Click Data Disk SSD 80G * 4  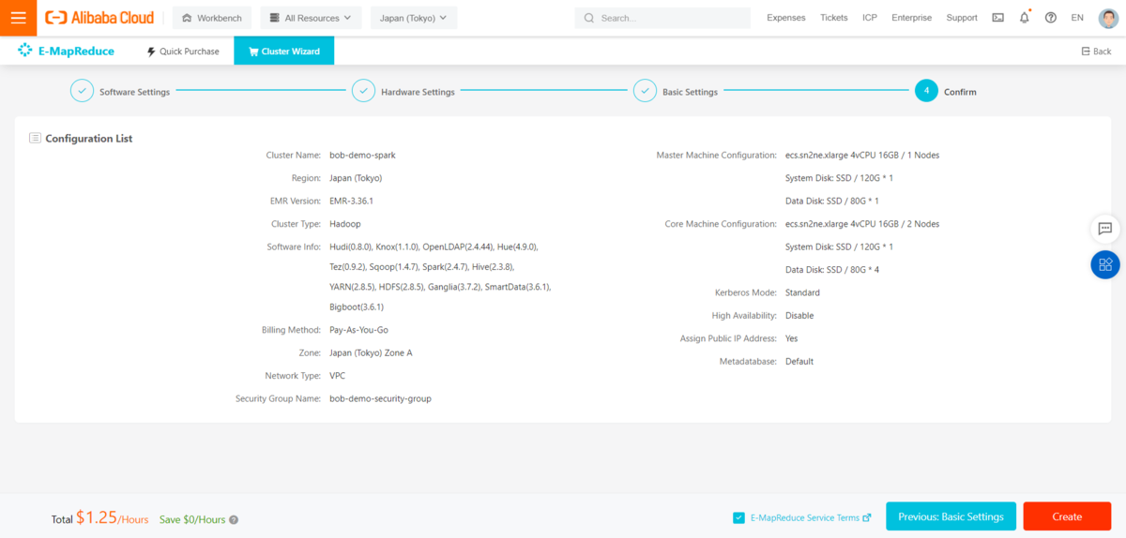coord(832,270)
